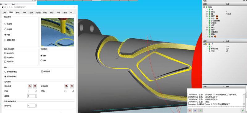Collapse the 层 root tree node
Viewport: 247px width, 113px height.
[x=204, y=44]
